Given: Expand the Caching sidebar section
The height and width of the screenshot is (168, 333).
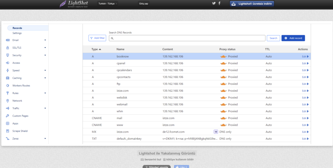Looking at the screenshot, I should [45, 78].
